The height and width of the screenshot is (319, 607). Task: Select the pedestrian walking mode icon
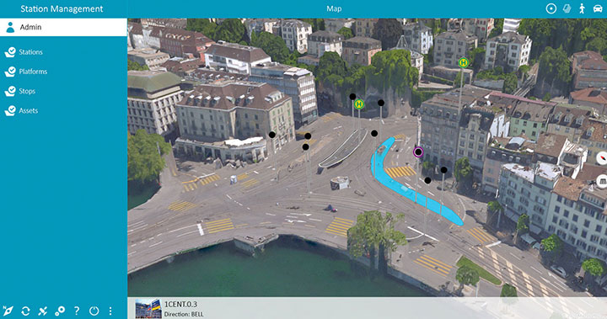(582, 8)
